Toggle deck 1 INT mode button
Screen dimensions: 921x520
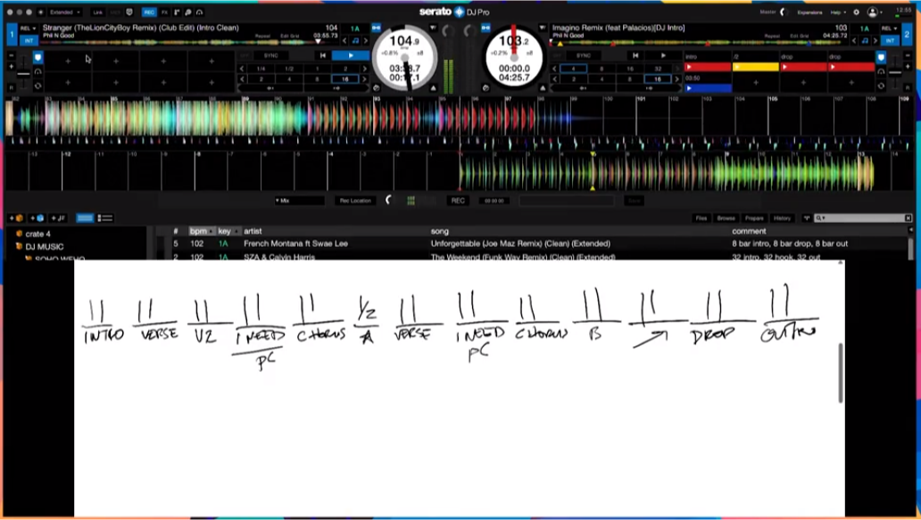tap(29, 40)
